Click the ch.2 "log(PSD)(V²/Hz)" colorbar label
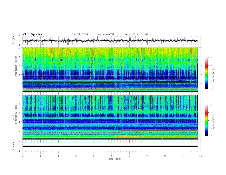Viewport: 226px width, 175px height. coord(214,122)
